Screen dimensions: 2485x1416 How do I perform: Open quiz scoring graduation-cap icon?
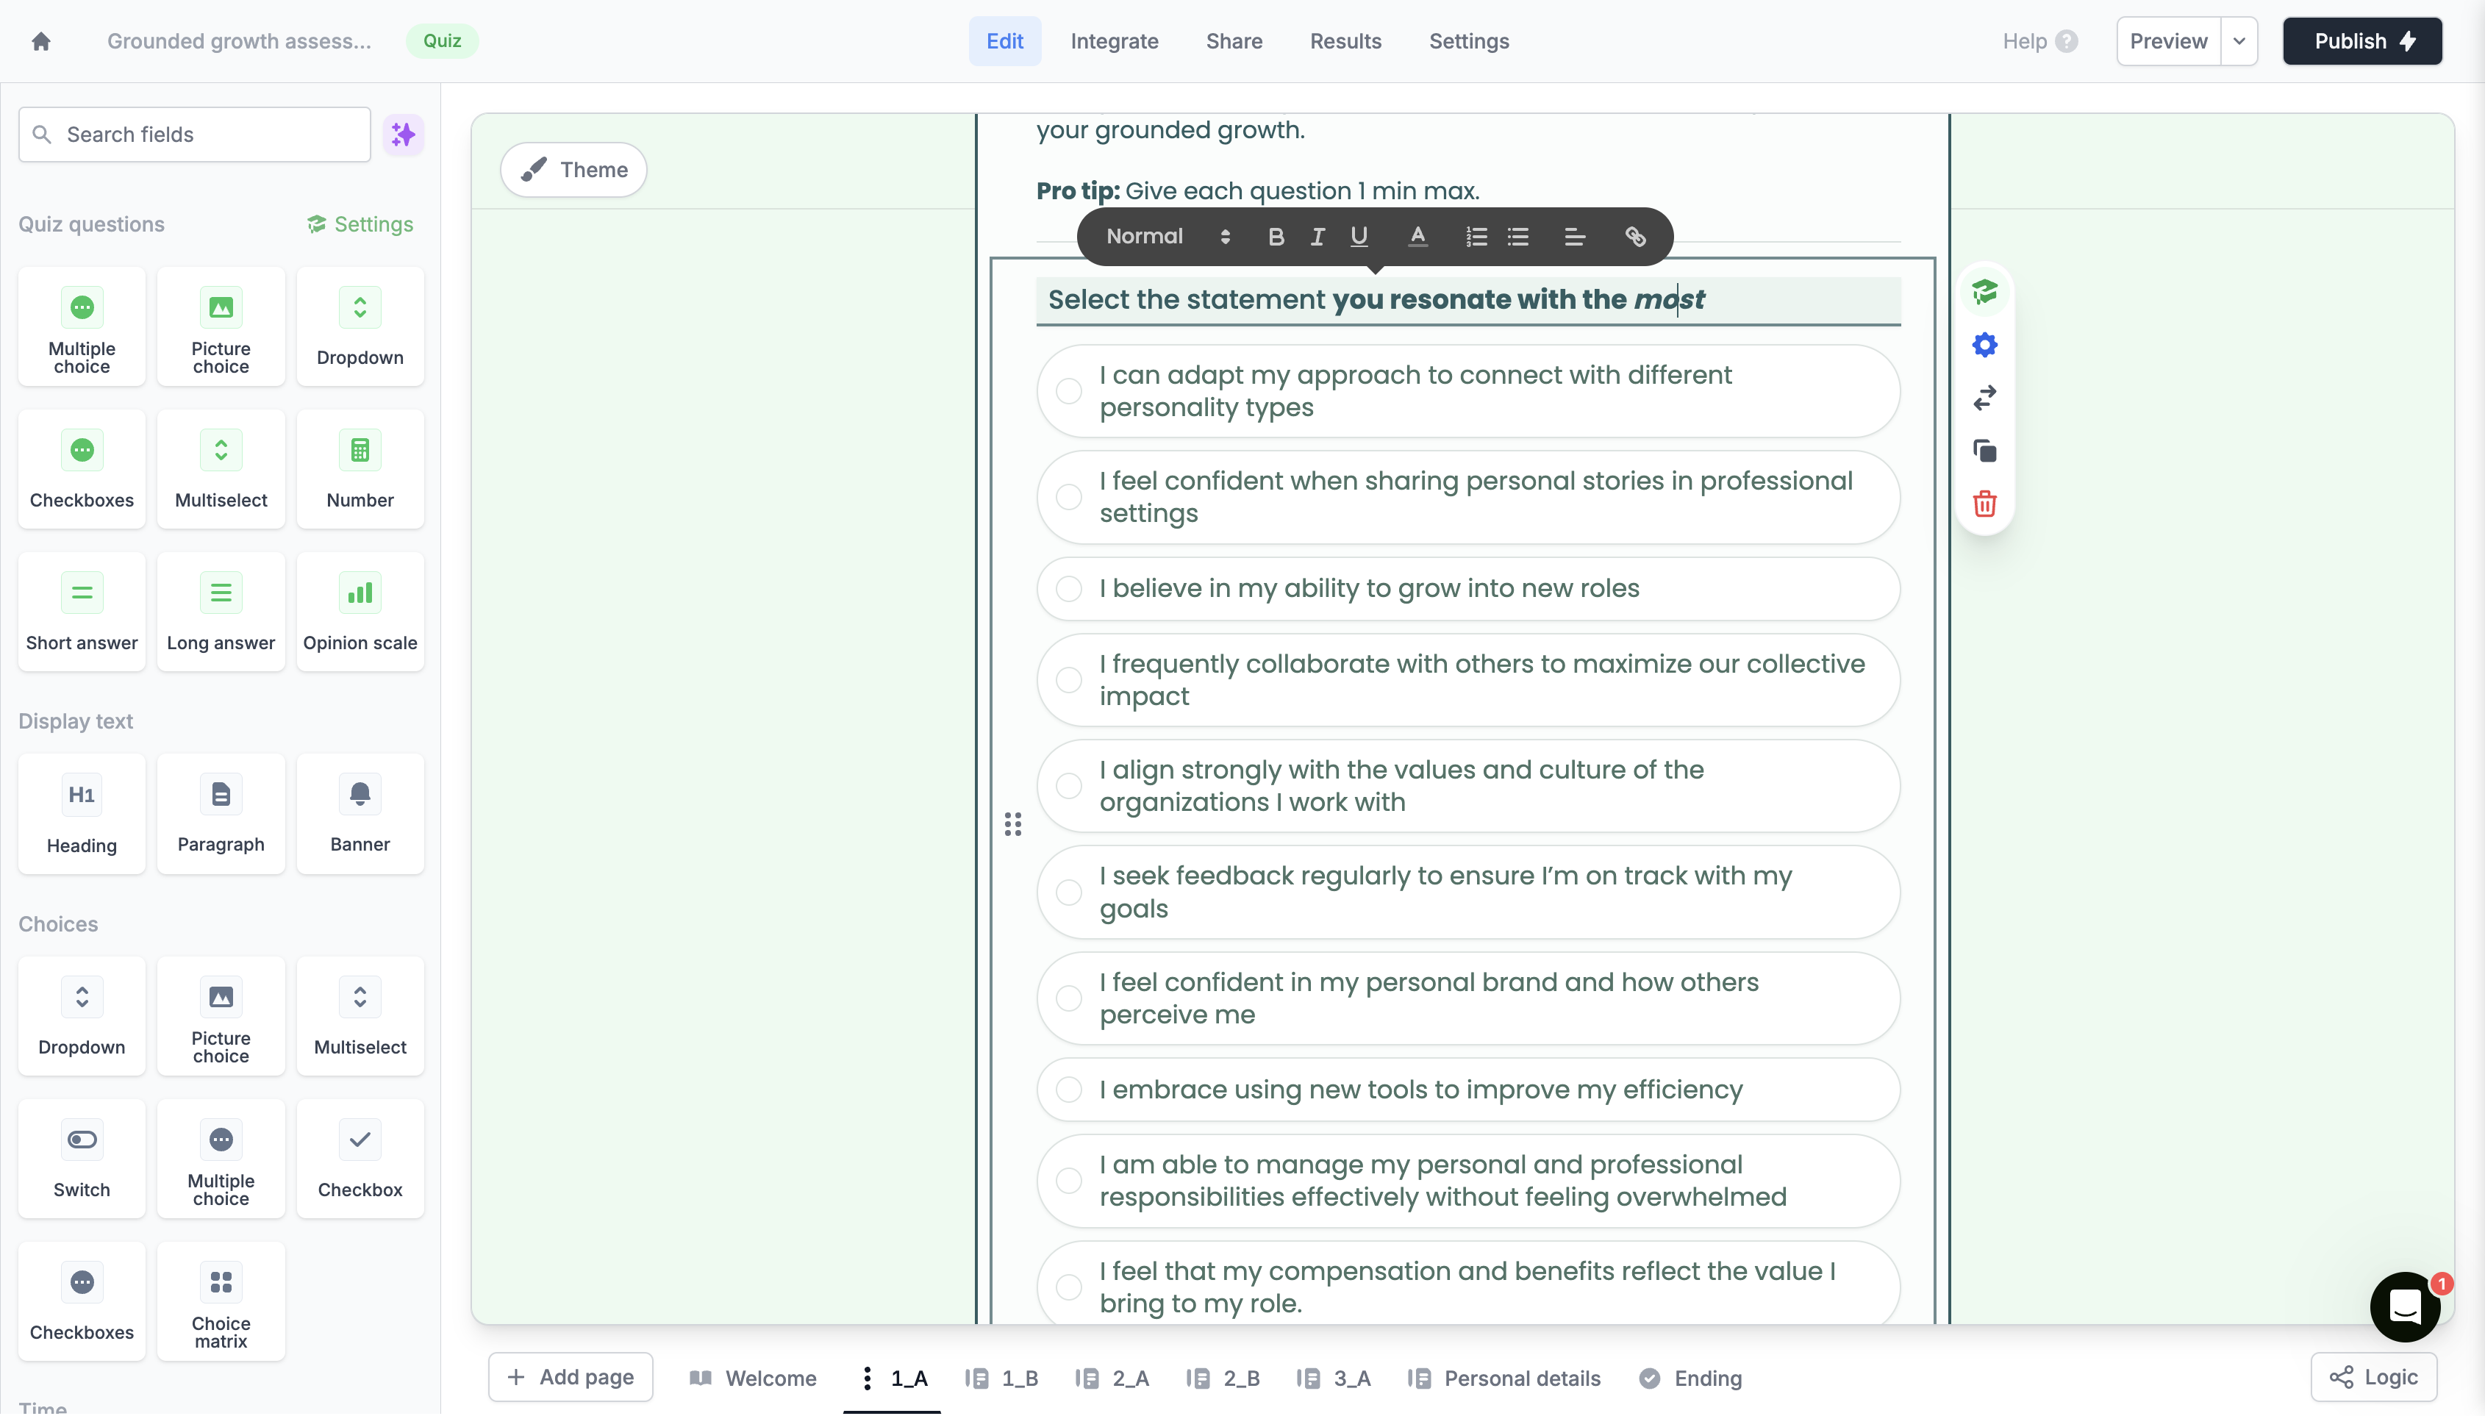tap(1984, 292)
